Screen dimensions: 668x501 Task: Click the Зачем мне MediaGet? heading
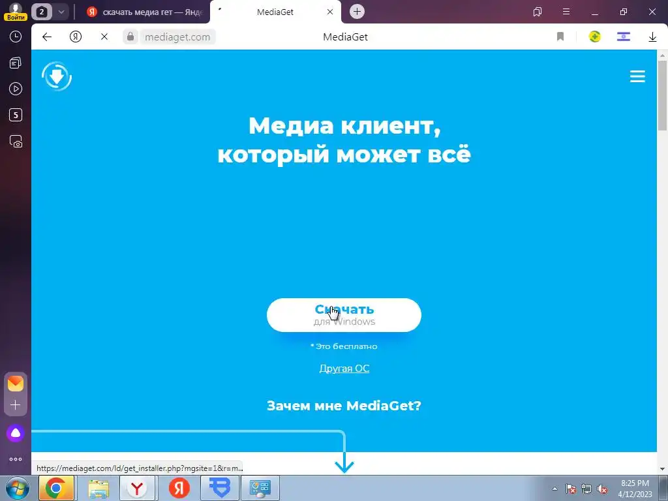coord(344,405)
